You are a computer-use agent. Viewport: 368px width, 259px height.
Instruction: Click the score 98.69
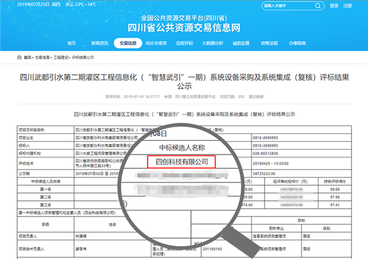pyautogui.click(x=335, y=189)
